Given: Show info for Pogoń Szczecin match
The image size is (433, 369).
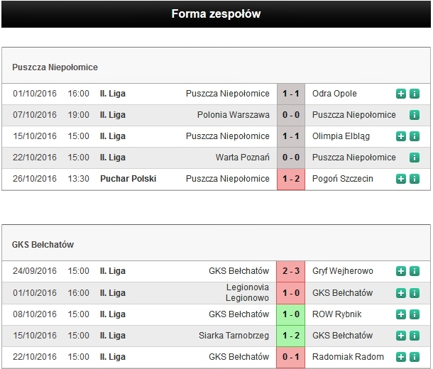Looking at the screenshot, I should 415,179.
